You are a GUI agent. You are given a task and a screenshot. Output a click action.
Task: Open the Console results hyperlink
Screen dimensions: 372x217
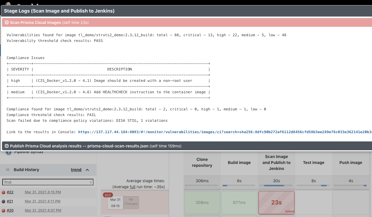click(225, 132)
